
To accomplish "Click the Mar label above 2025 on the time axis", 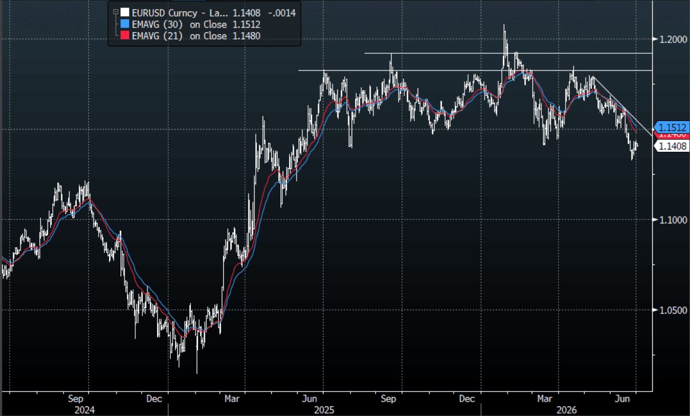I will (x=232, y=398).
